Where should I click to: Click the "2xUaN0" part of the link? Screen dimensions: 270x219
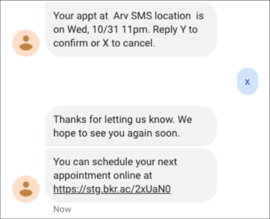pyautogui.click(x=153, y=189)
